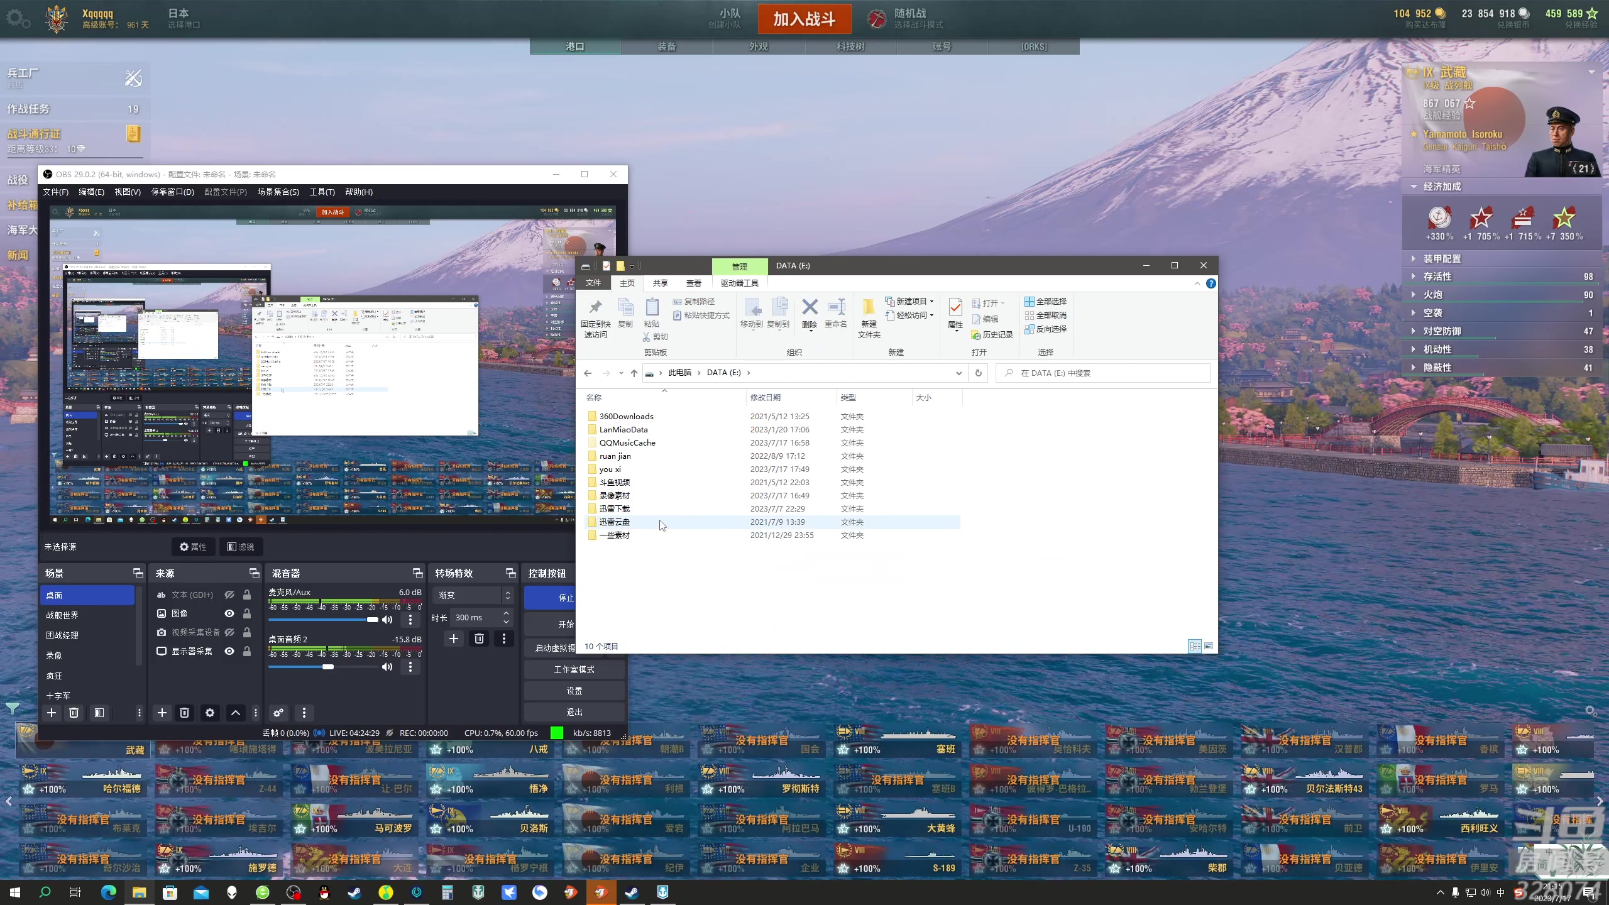The height and width of the screenshot is (905, 1609).
Task: Click the 加入战斗 button
Action: (x=804, y=19)
